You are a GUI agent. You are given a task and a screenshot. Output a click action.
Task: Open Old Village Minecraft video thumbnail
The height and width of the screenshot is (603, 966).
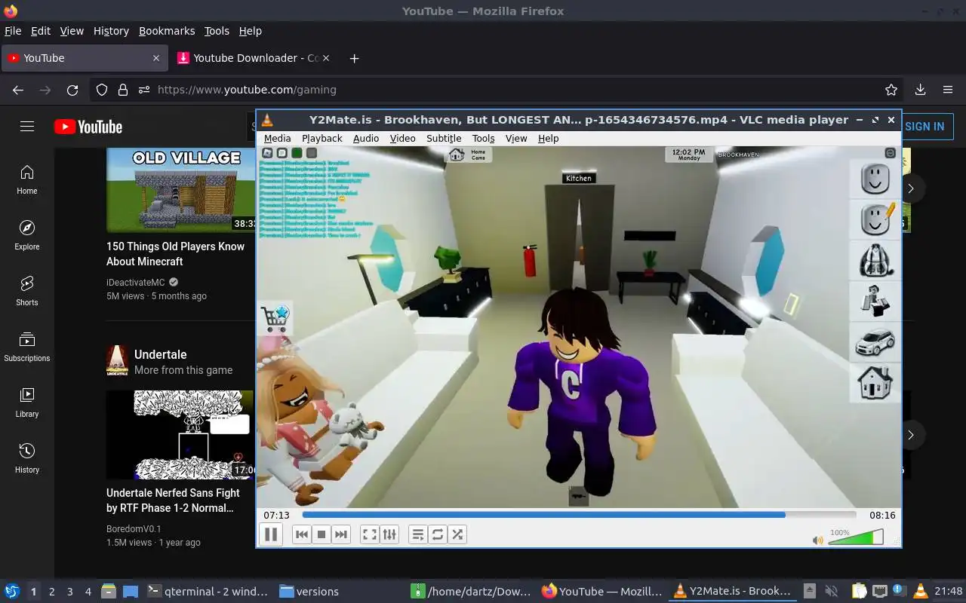180,190
